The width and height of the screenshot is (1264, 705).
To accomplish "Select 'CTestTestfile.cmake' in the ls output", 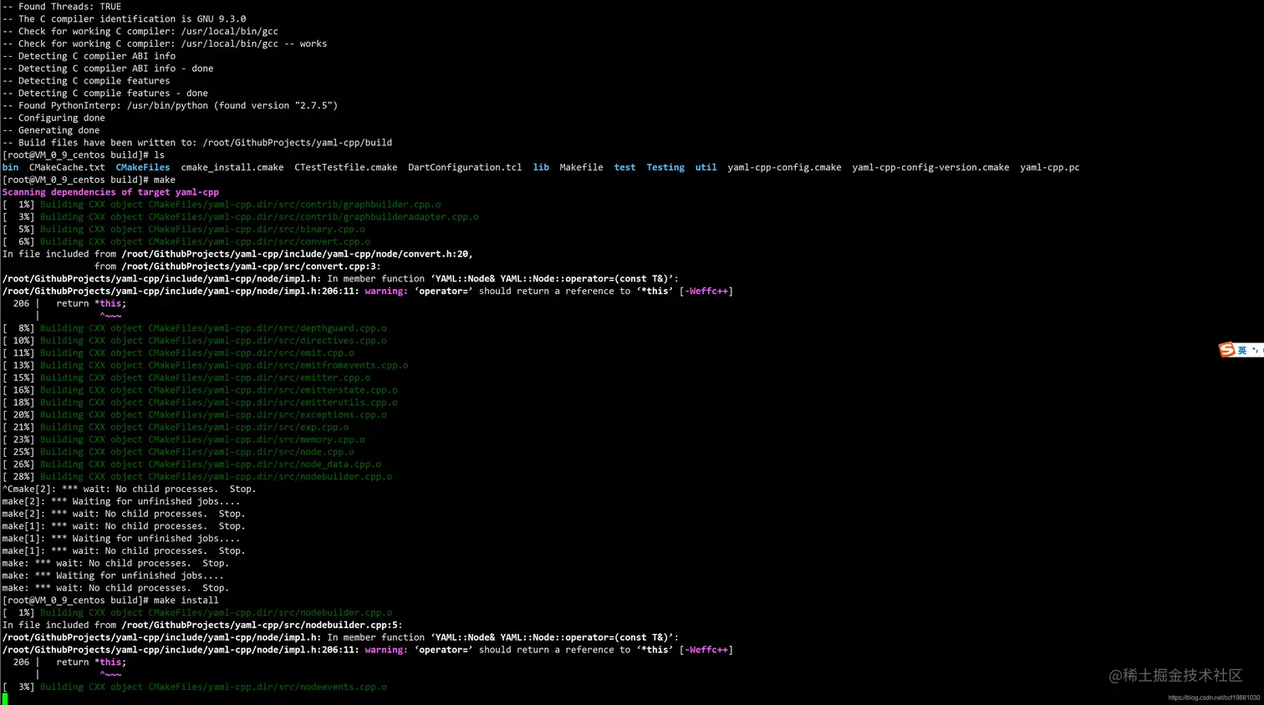I will click(x=346, y=167).
